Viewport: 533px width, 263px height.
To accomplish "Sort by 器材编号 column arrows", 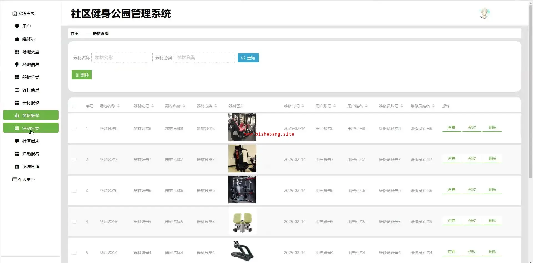I will click(152, 106).
